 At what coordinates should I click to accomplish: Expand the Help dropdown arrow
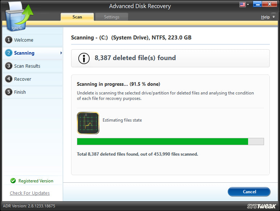pos(273,17)
